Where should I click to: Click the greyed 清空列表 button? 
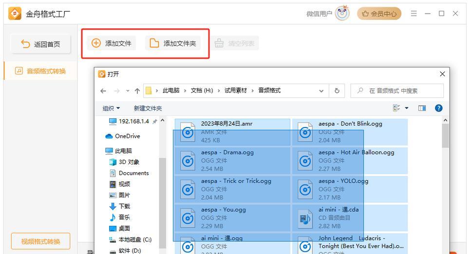(x=235, y=43)
